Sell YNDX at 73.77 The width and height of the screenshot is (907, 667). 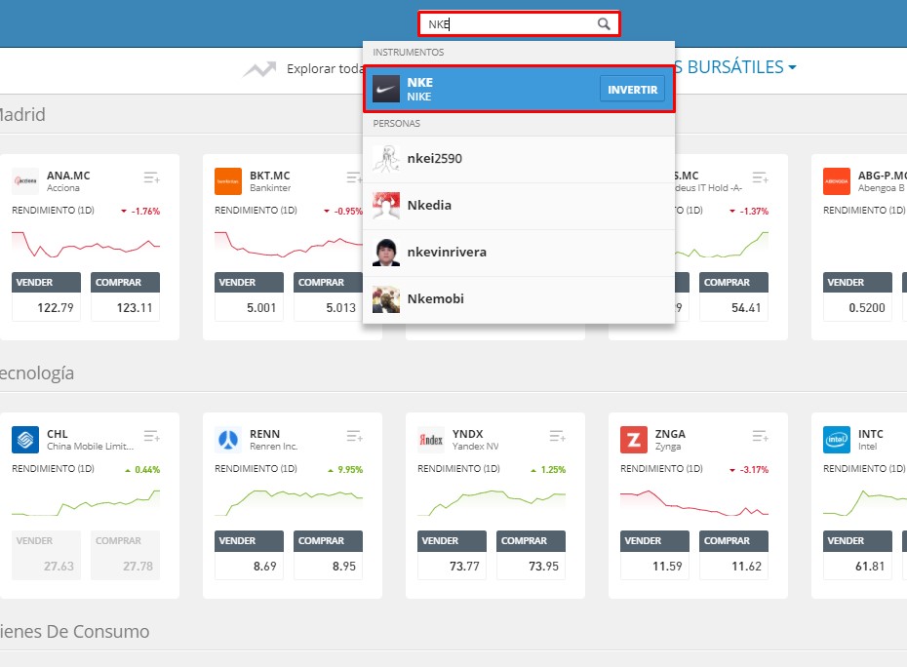coord(453,555)
